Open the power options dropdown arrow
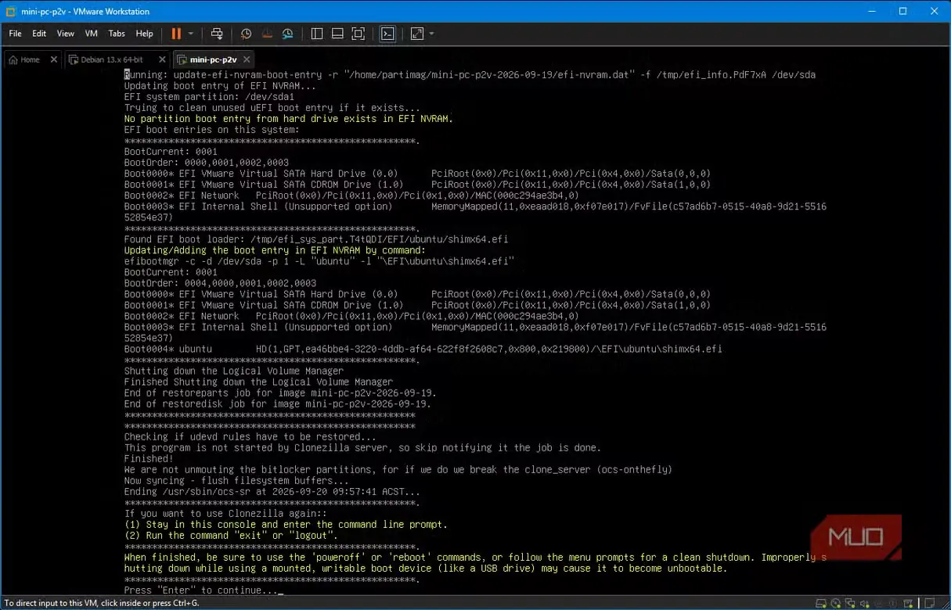 point(190,34)
